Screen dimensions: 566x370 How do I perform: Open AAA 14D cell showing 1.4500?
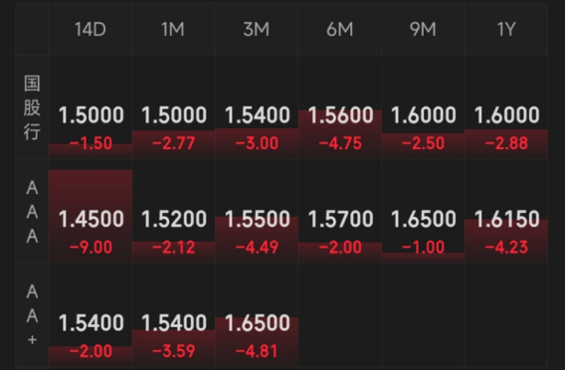(x=91, y=212)
